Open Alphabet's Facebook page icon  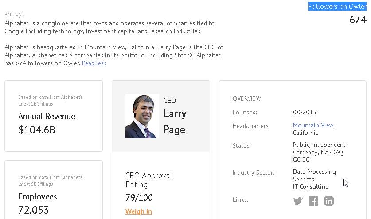point(313,201)
